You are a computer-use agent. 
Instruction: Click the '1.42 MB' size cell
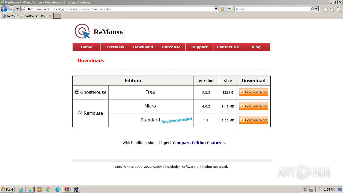(x=228, y=106)
